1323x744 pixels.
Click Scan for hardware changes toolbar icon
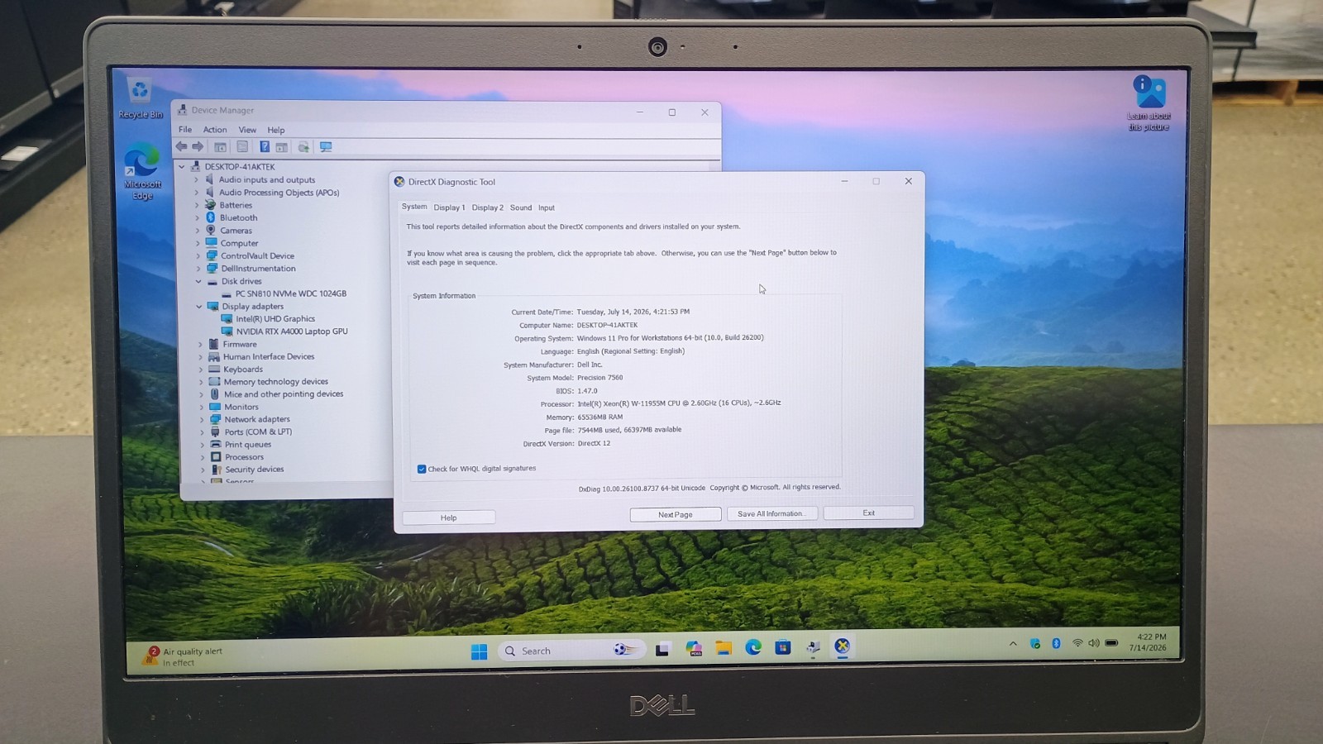pos(303,147)
